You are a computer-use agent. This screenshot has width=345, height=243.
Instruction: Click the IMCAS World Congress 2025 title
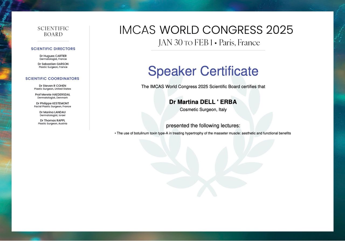point(206,30)
